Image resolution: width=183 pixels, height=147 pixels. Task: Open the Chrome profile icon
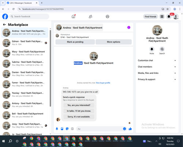(175, 9)
